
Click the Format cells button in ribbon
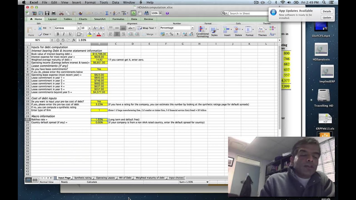pyautogui.click(x=249, y=31)
